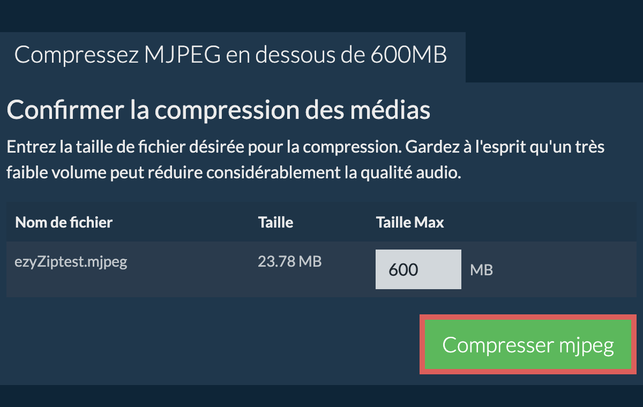Click empty panel space left of Compresser mjpeg

tap(214, 345)
